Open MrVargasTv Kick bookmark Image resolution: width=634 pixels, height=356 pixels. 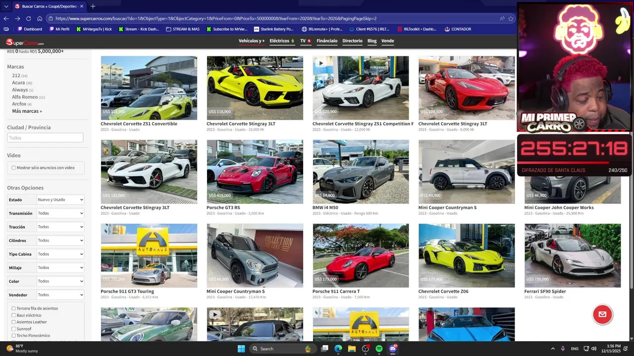point(94,29)
